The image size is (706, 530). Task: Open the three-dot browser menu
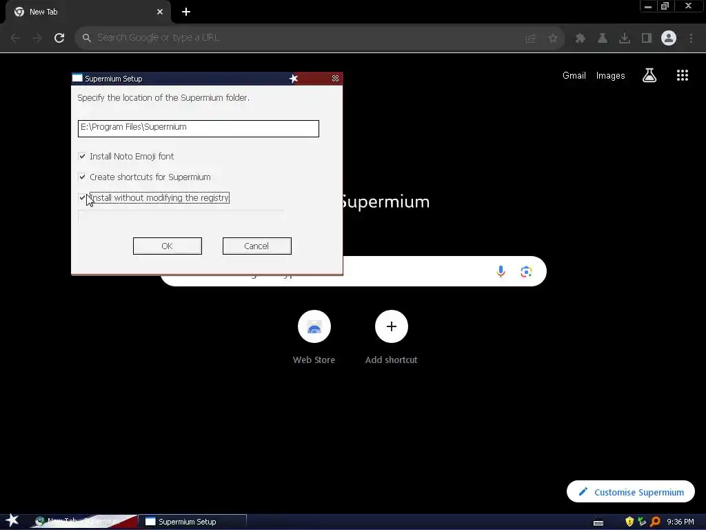point(691,39)
